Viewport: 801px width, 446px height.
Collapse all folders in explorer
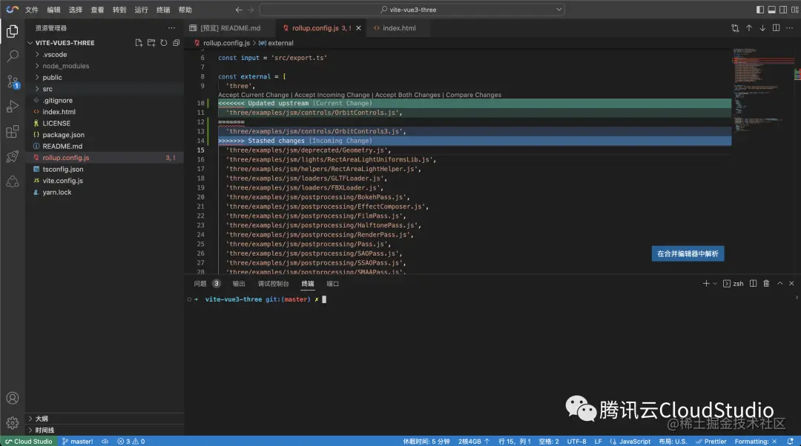click(177, 43)
